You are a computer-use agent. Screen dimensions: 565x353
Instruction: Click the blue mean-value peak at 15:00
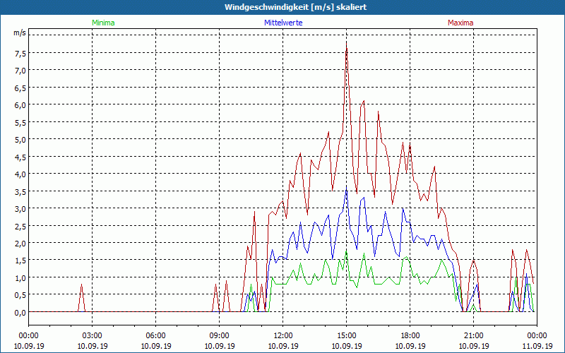click(x=347, y=188)
